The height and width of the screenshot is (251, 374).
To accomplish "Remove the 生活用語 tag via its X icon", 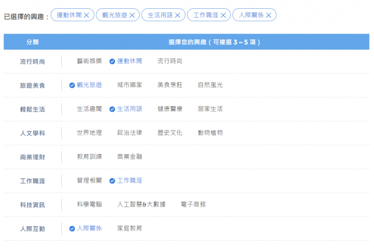I will [x=178, y=15].
